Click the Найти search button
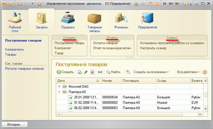Image resolution: width=213 pixels, height=129 pixels. pos(114,72)
